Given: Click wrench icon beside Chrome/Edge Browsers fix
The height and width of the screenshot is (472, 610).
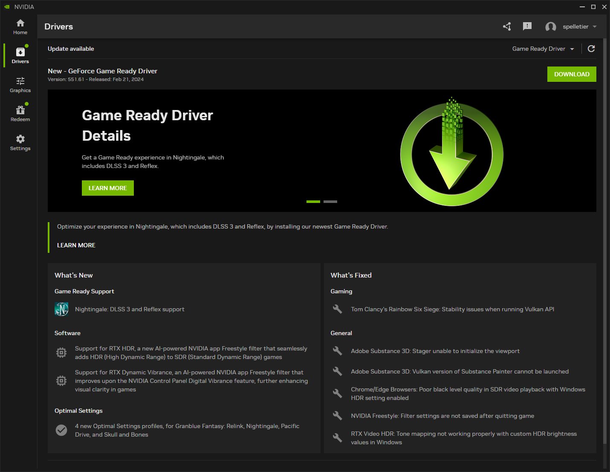Looking at the screenshot, I should tap(337, 394).
